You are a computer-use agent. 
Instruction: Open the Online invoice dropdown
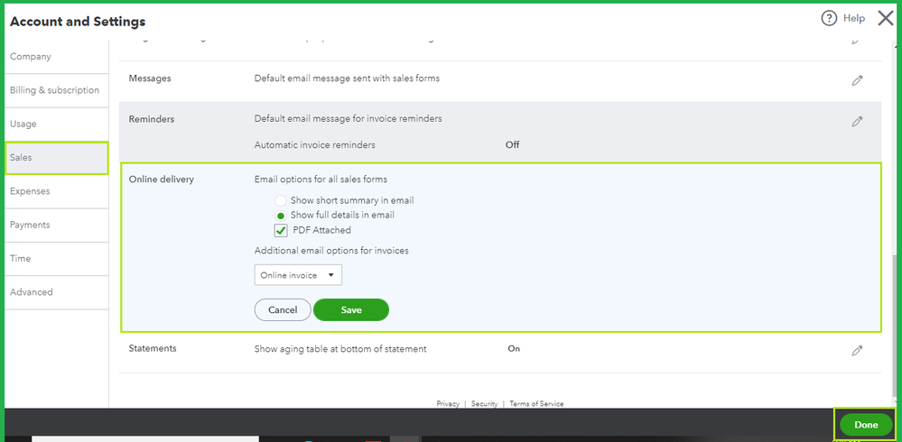(x=298, y=275)
